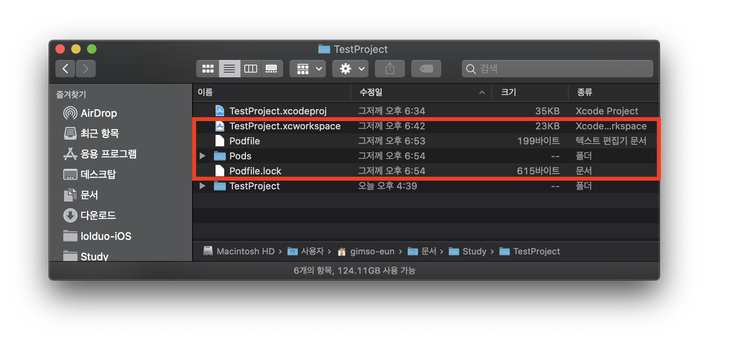Image resolution: width=730 pixels, height=340 pixels.
Task: Click the Podfile.lock file name
Action: tap(255, 171)
